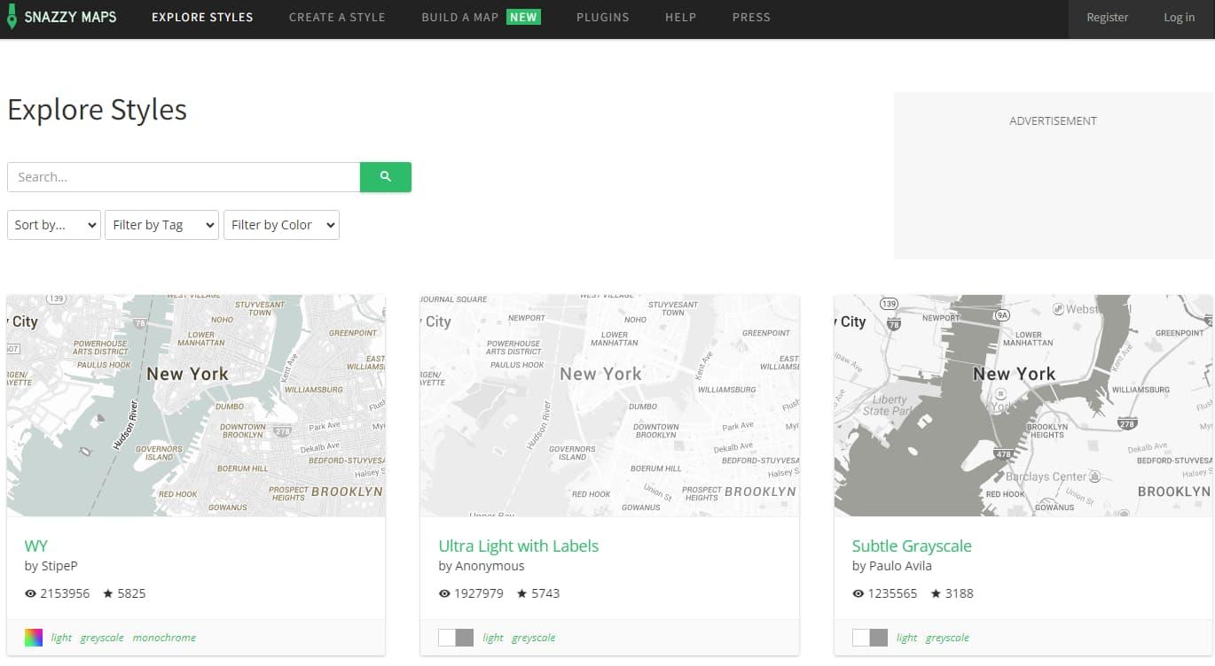Click the 'by Paulo Avila' author text
Screen dimensions: 1215x666
pyautogui.click(x=892, y=566)
